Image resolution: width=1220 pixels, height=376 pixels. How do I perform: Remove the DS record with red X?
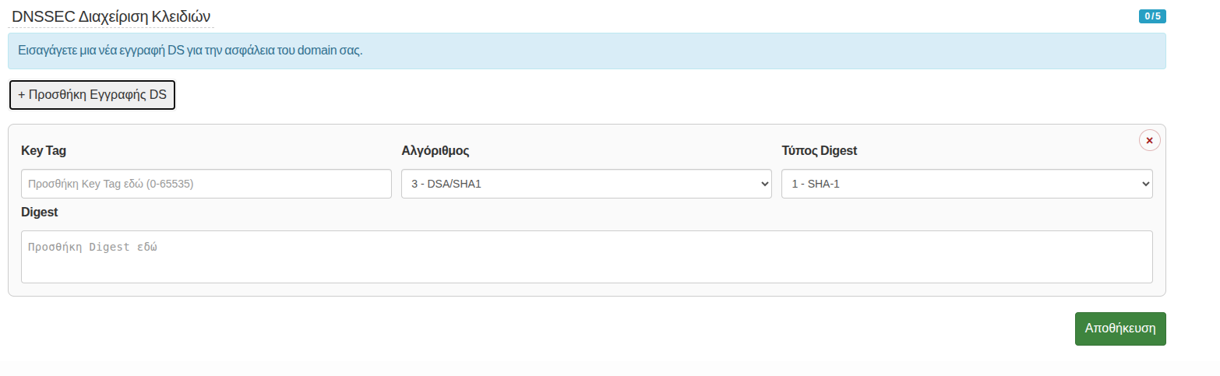[x=1149, y=140]
